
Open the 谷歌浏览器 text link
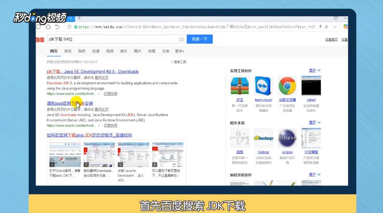click(287, 100)
